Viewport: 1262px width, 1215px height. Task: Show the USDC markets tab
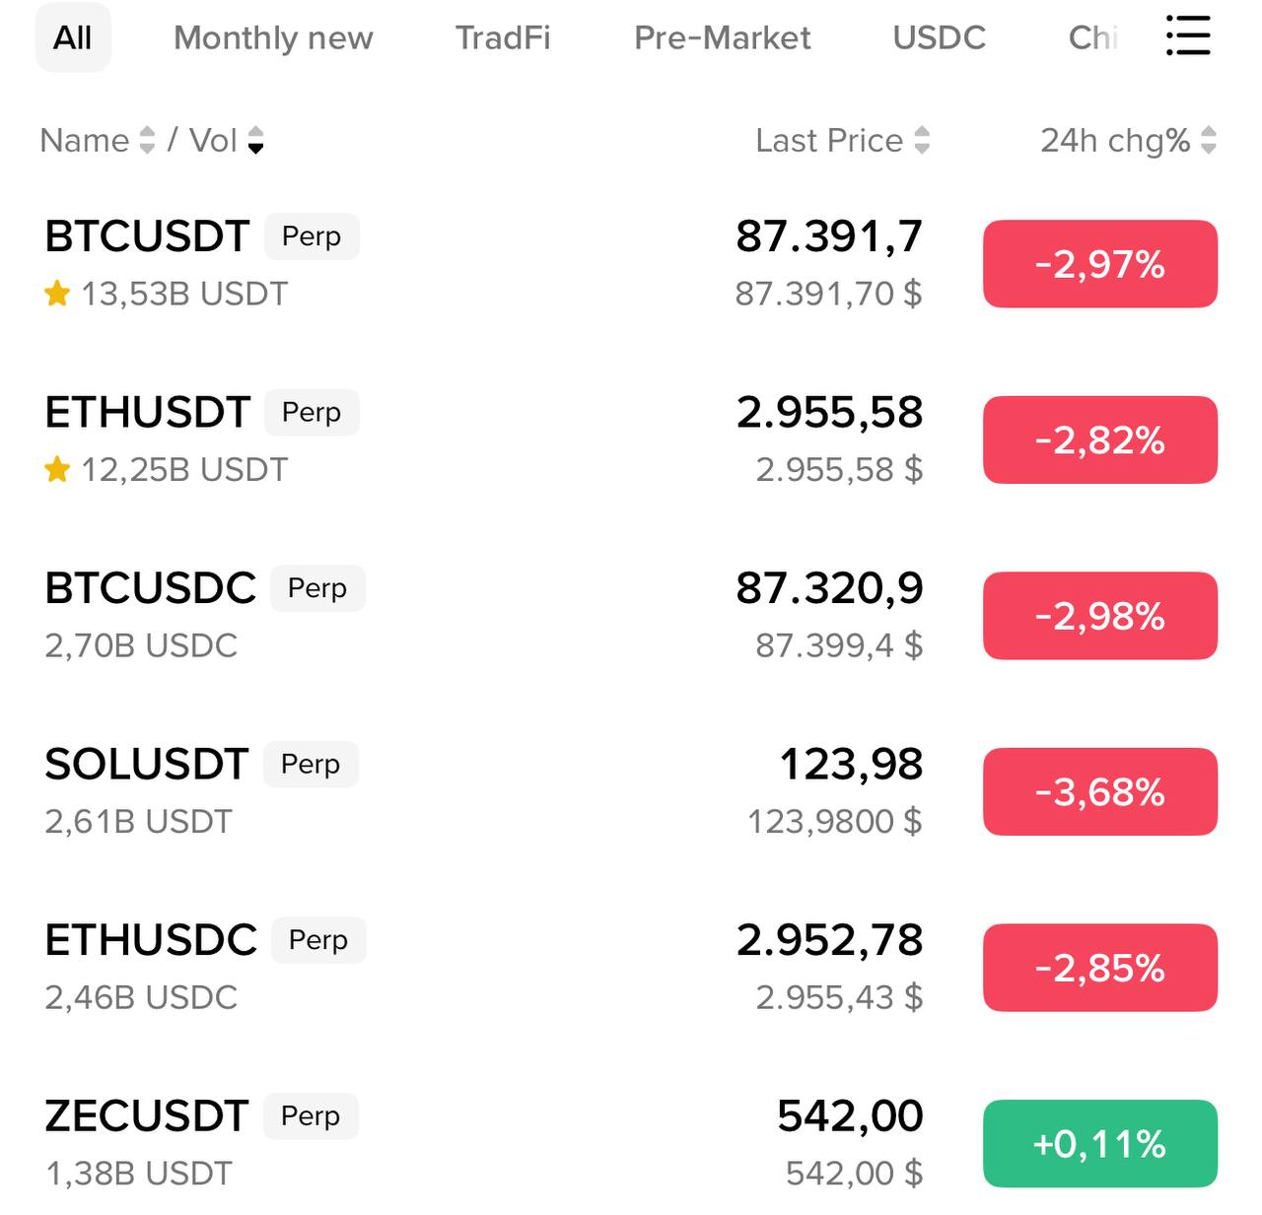click(939, 37)
